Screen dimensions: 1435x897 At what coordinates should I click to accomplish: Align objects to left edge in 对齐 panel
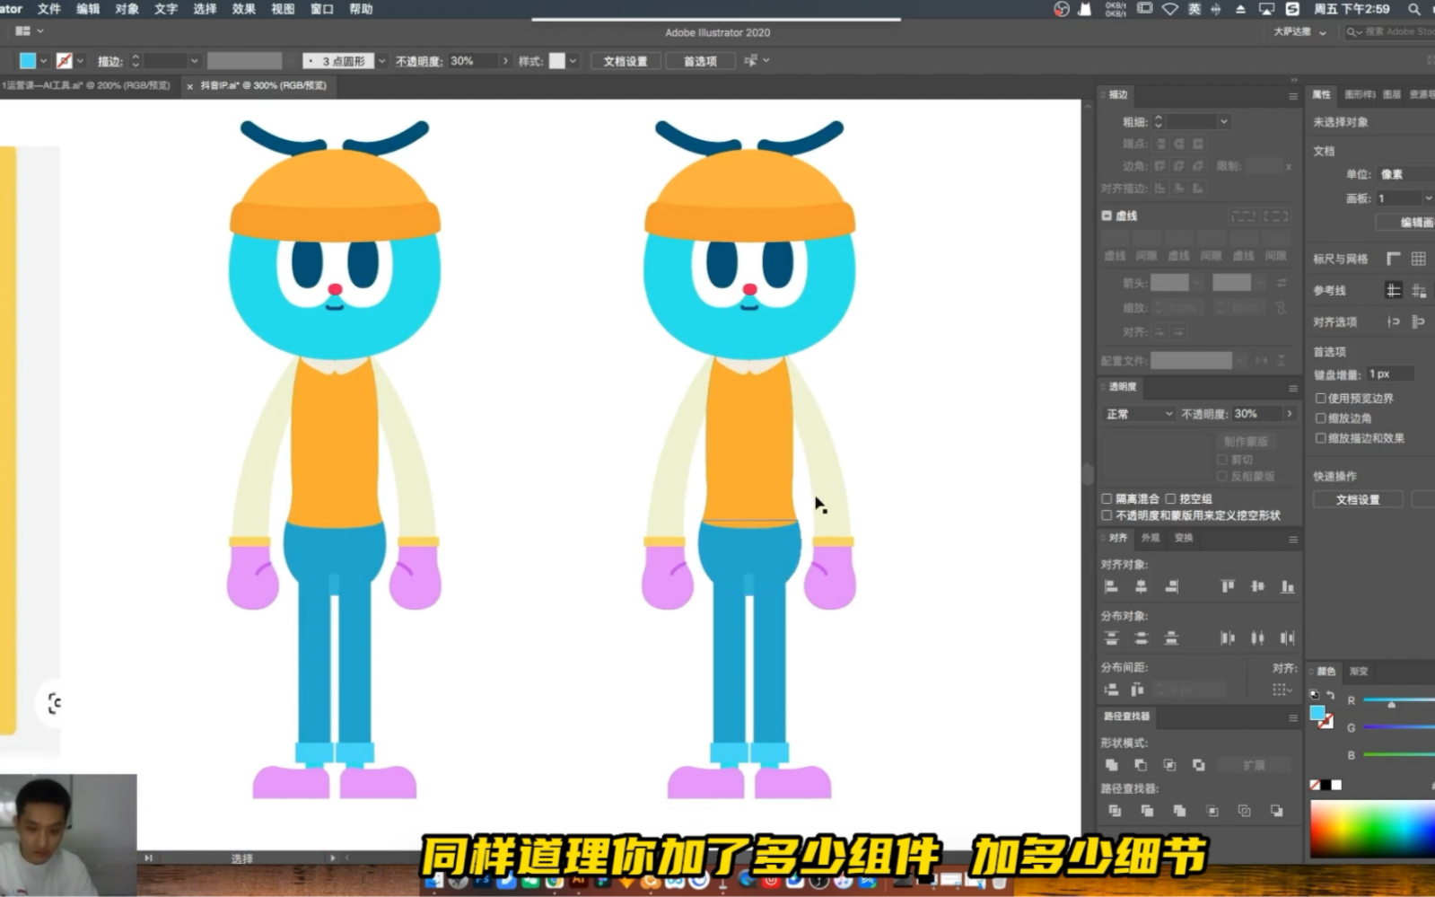[1111, 587]
